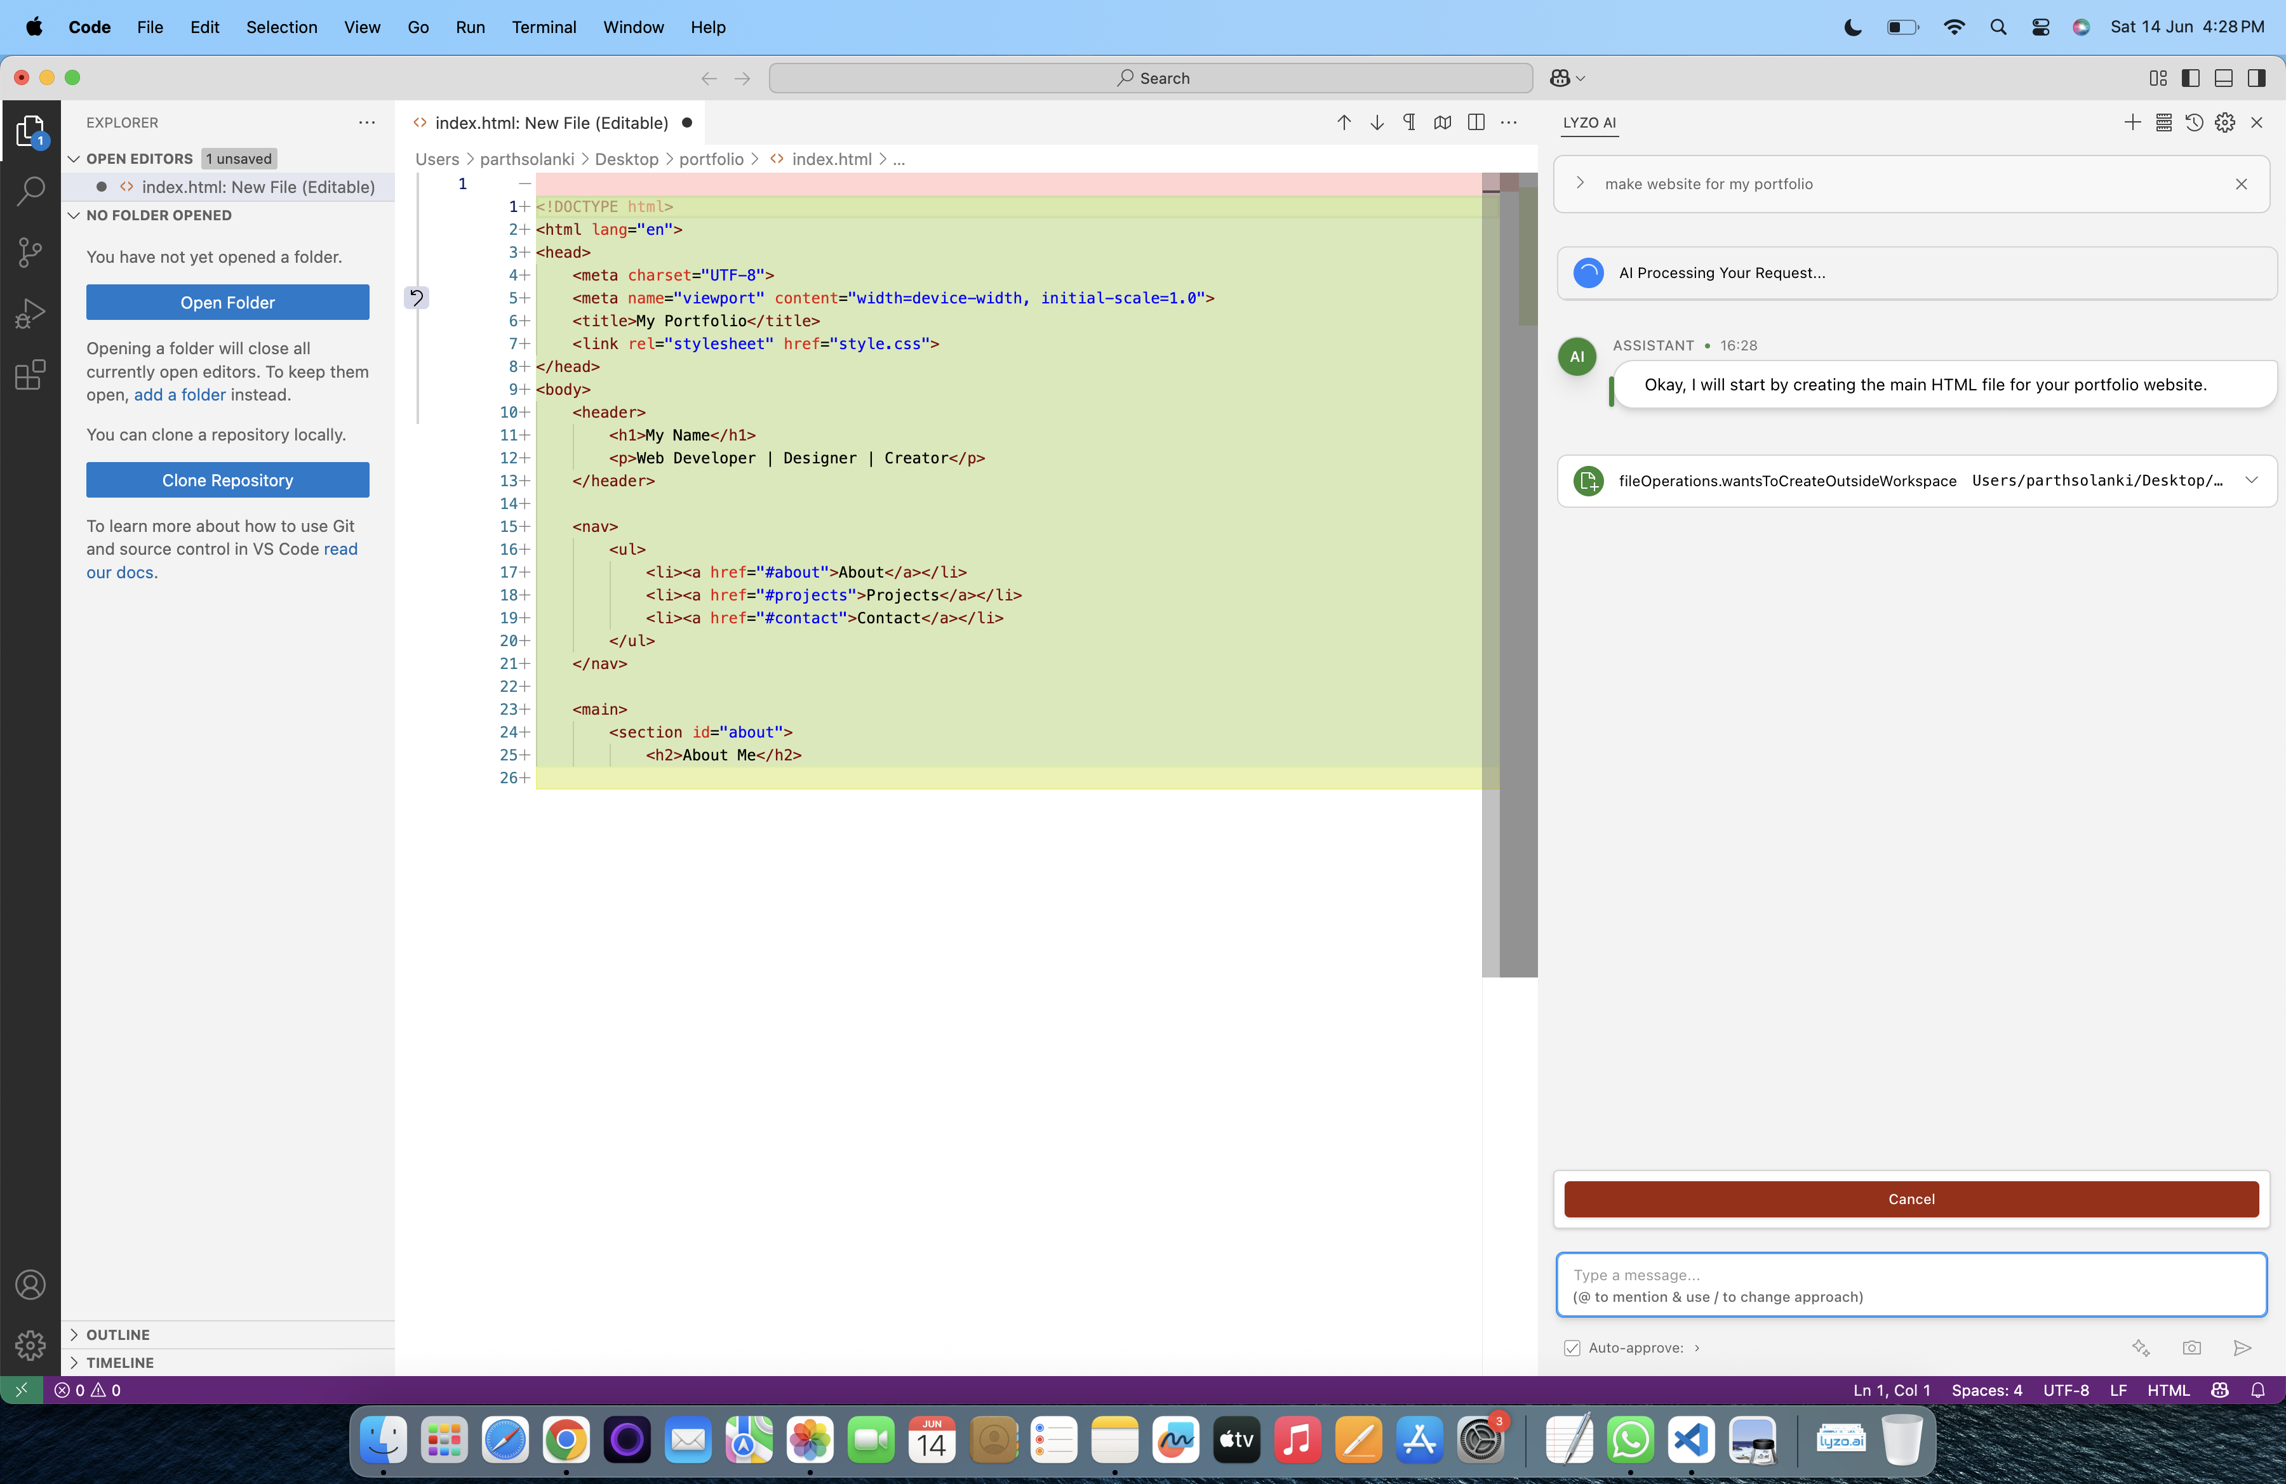This screenshot has height=1484, width=2286.
Task: Toggle secondary side bar visibility
Action: (x=2256, y=77)
